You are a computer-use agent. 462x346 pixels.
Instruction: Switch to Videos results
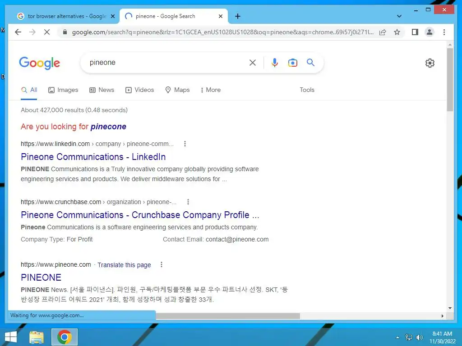click(140, 90)
